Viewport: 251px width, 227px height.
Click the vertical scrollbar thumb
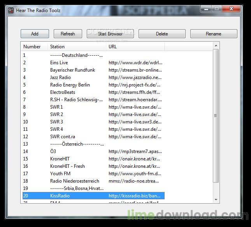coord(216,115)
